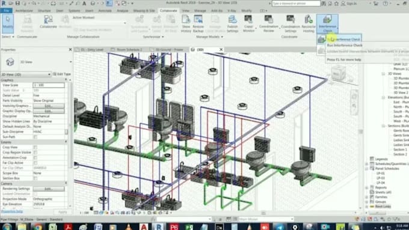Select LP-01 panel schedule
409x230 pixels.
click(x=380, y=173)
